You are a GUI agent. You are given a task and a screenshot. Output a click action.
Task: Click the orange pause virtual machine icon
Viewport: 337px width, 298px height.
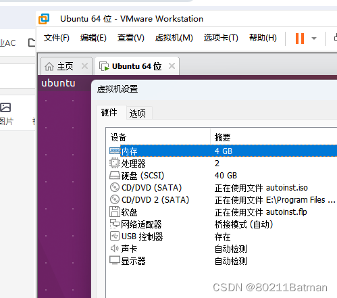tap(300, 39)
